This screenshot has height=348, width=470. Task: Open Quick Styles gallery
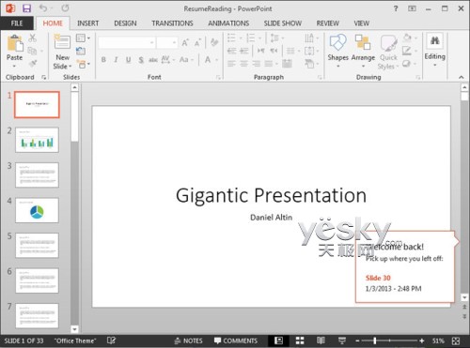388,43
